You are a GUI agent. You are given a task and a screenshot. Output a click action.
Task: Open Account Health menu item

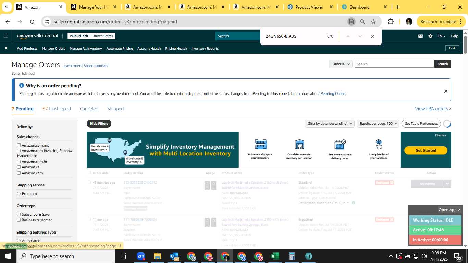[149, 48]
